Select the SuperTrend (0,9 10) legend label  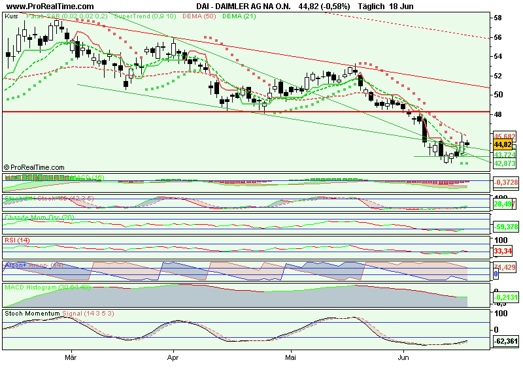coord(145,16)
